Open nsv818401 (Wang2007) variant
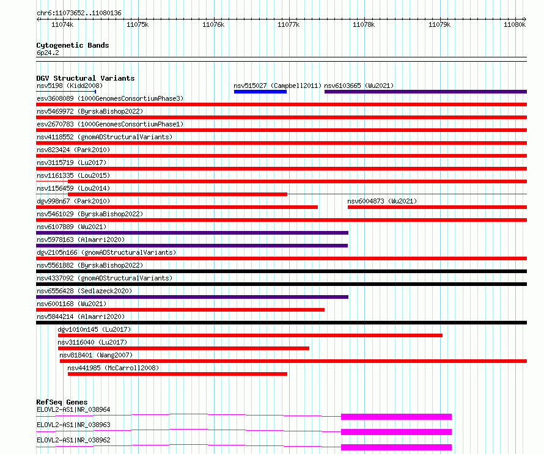Viewport: 544px width, 454px height. (x=96, y=355)
